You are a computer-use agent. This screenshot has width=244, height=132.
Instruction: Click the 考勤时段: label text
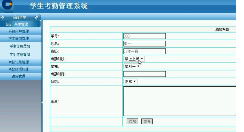click(58, 59)
